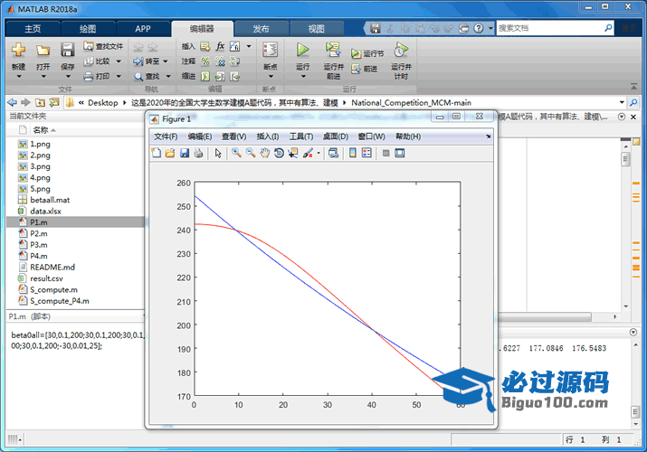Open the Find (查找) dropdown arrow
The width and height of the screenshot is (647, 452).
[168, 76]
